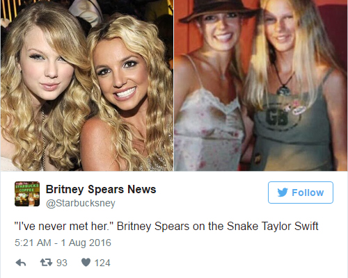348x278 pixels.
Task: View the 124 likes count
Action: pos(102,263)
